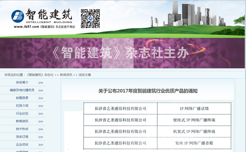The image size is (246, 152).
Task: Click the Intelligent Building blue logo icon
Action: (x=18, y=16)
